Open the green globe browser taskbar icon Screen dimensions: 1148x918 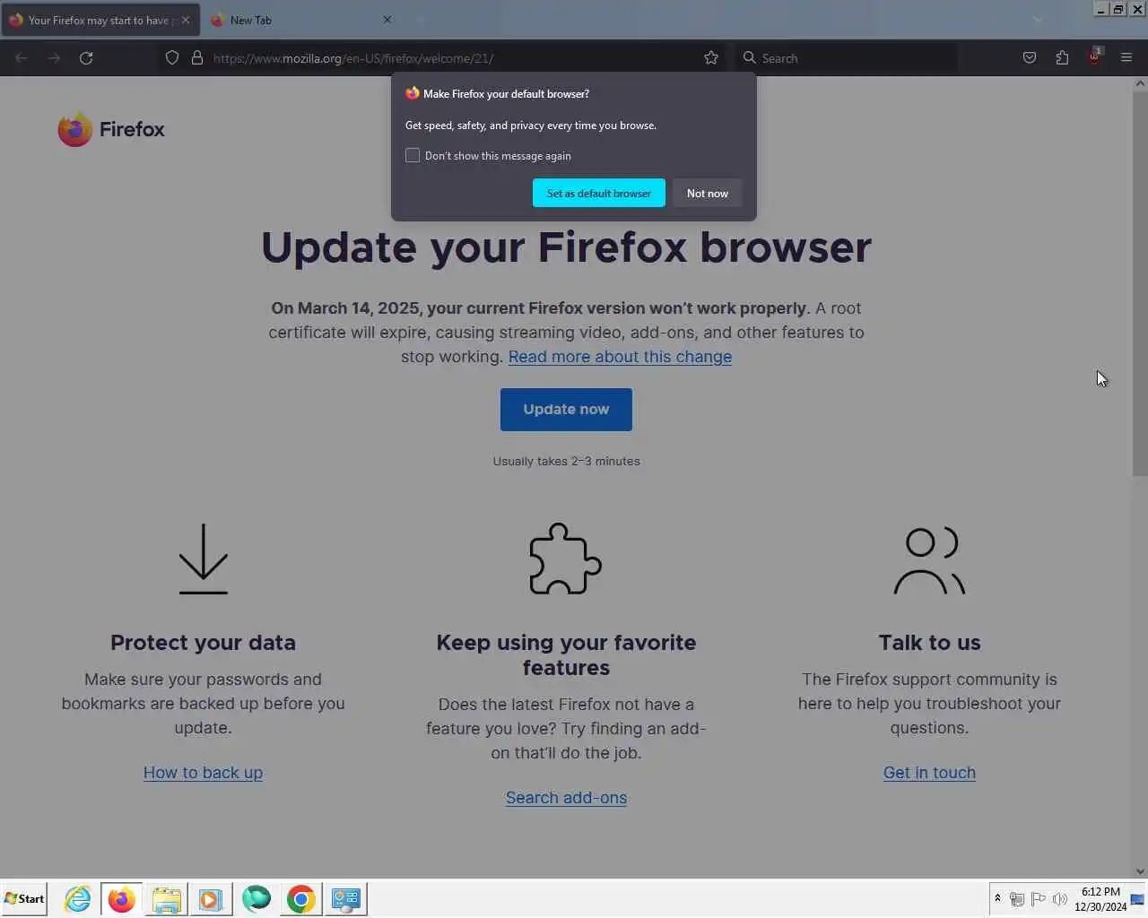256,898
